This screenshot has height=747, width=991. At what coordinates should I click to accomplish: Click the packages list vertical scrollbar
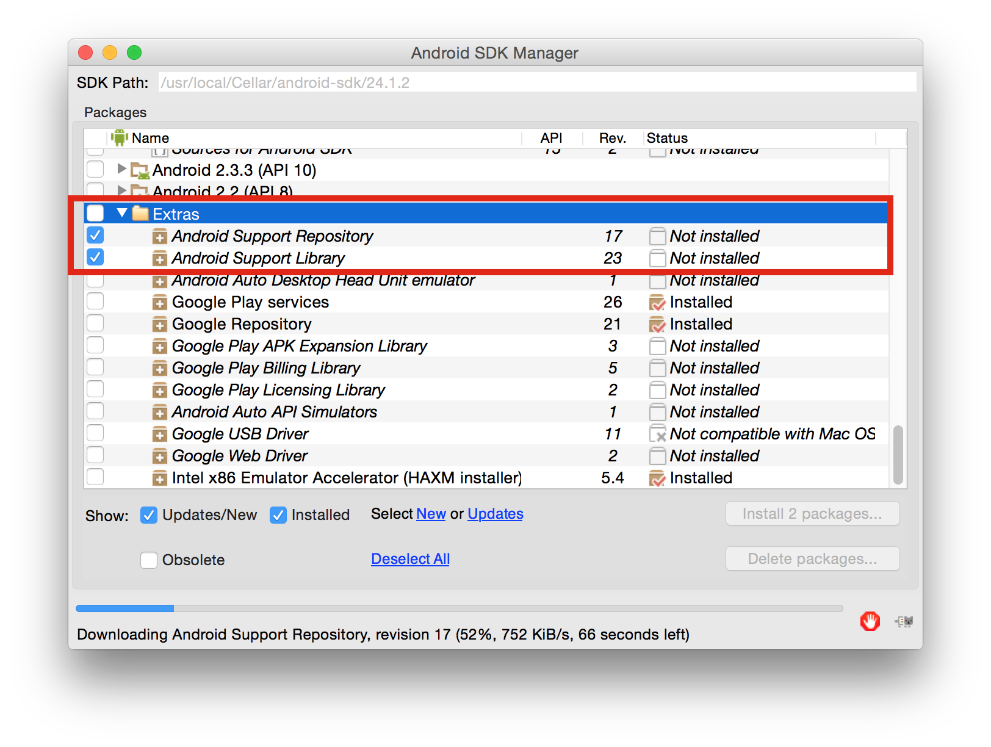[898, 455]
